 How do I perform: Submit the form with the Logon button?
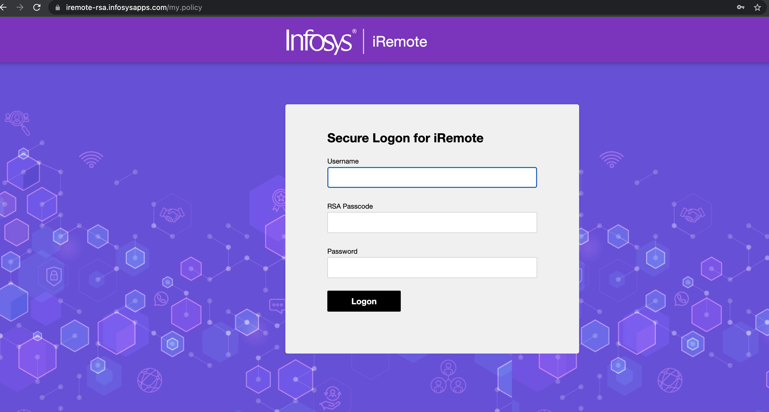coord(364,301)
